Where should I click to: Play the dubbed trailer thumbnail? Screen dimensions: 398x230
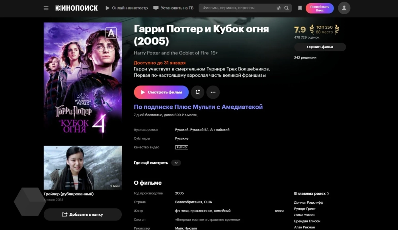click(x=82, y=168)
